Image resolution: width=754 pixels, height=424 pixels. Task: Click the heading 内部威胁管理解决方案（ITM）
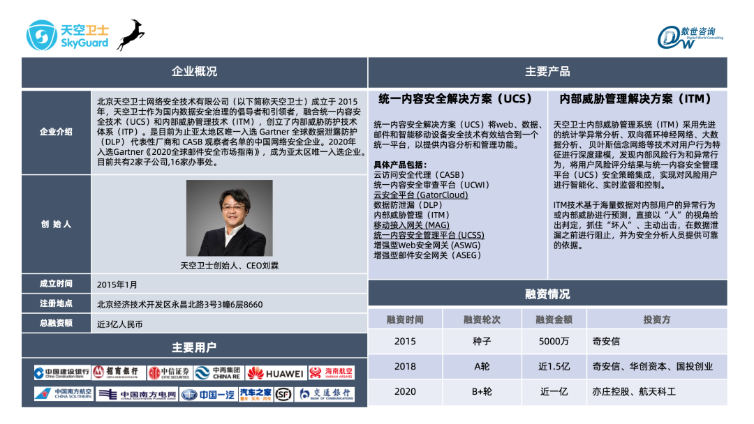click(636, 99)
